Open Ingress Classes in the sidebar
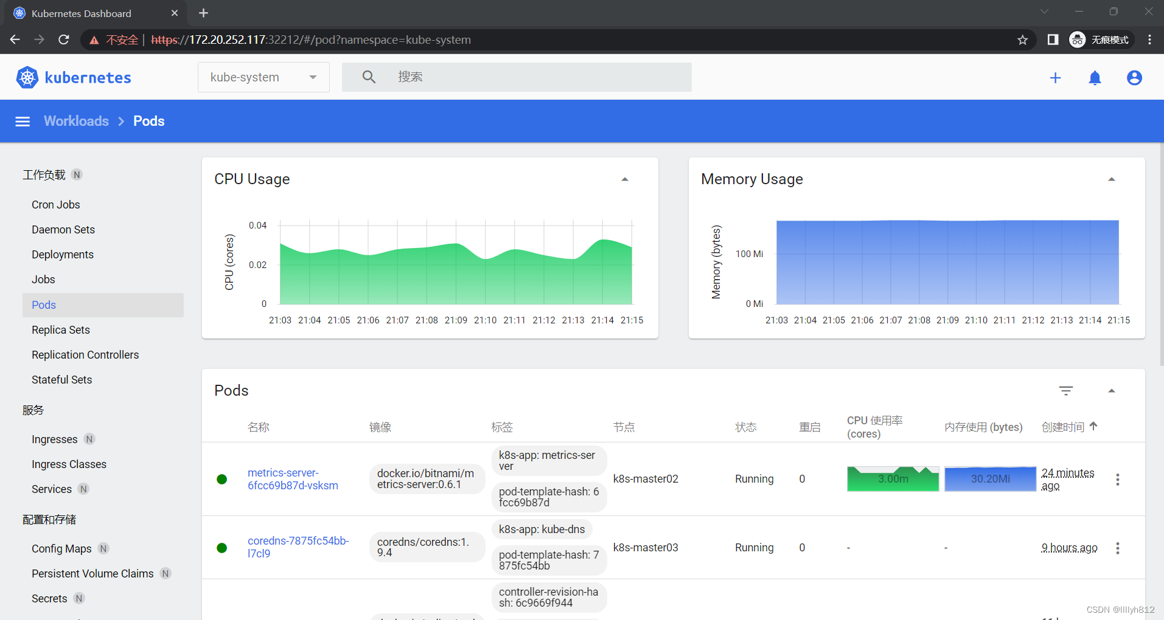 click(69, 464)
